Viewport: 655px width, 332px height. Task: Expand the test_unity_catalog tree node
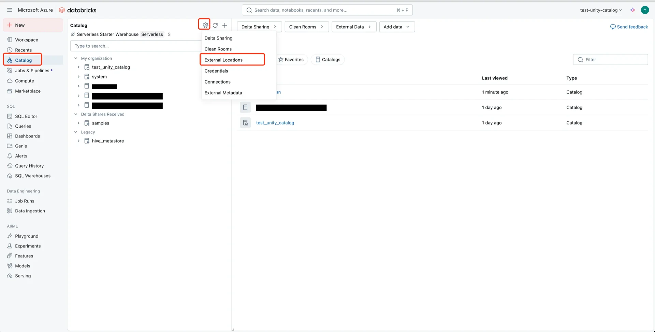point(78,67)
